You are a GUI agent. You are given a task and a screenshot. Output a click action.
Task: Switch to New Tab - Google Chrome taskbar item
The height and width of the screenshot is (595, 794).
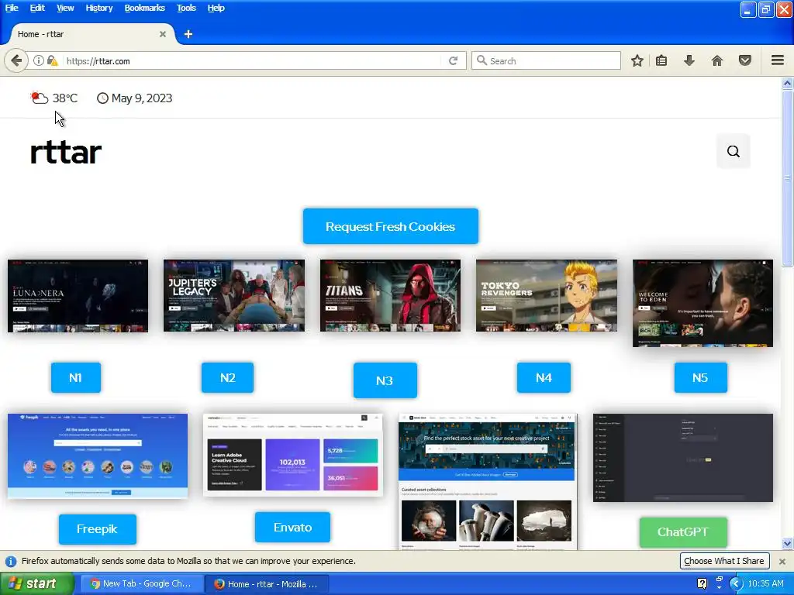click(x=141, y=584)
